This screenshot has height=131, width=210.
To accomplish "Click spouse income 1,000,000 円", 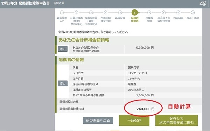I will (x=145, y=95).
